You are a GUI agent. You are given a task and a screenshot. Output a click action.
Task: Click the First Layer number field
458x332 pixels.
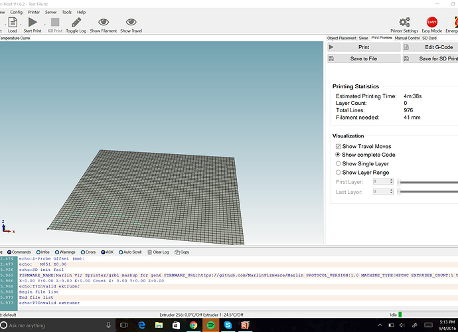[x=381, y=181]
